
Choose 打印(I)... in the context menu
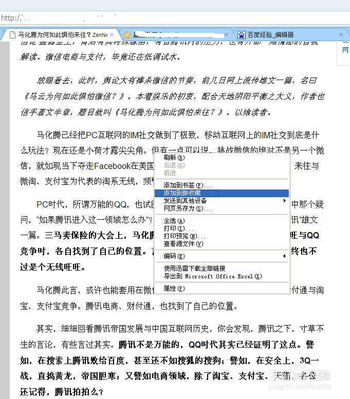pyautogui.click(x=222, y=228)
